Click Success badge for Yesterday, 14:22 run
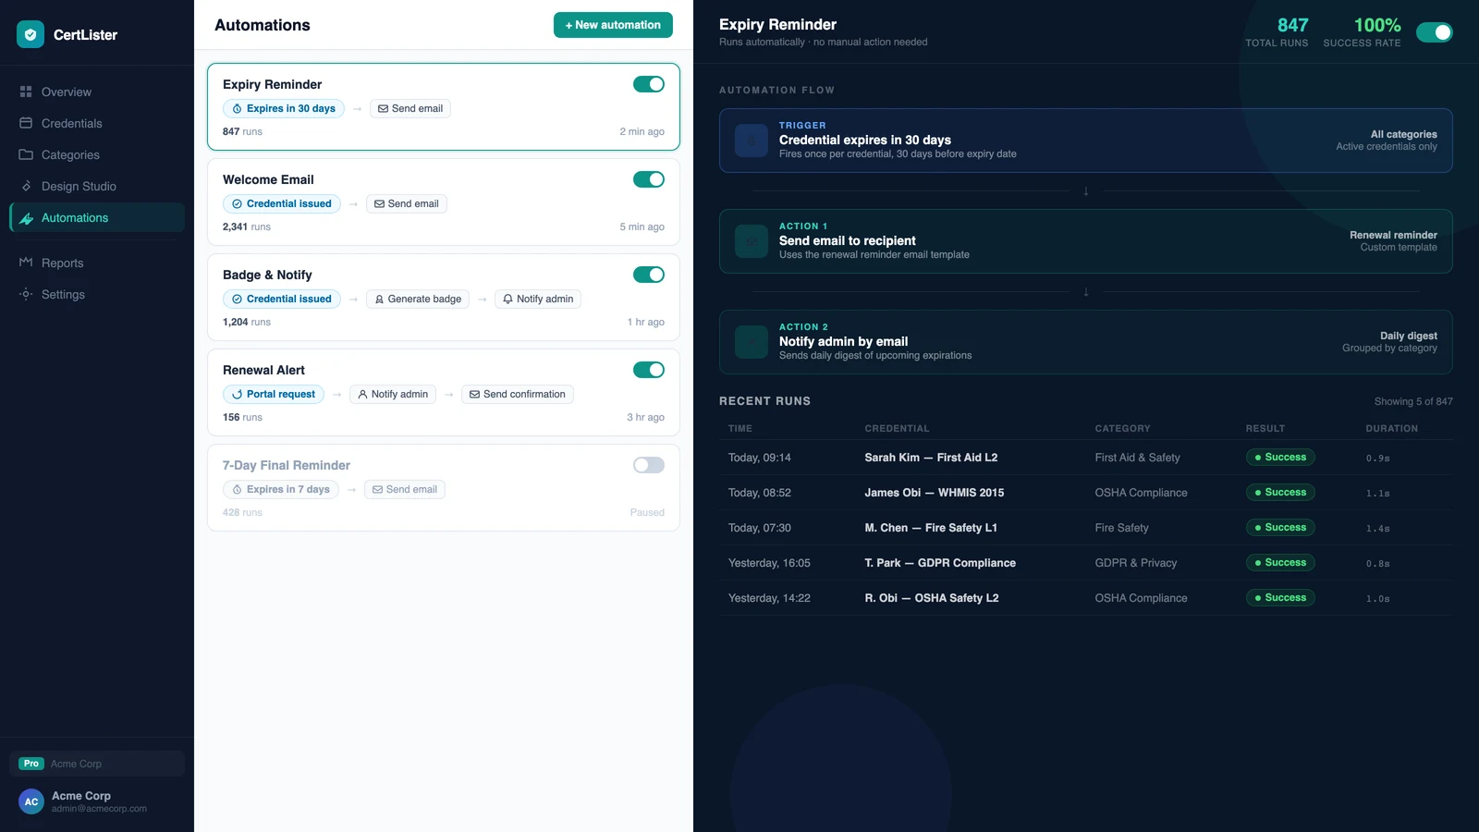This screenshot has height=832, width=1479. (1280, 598)
